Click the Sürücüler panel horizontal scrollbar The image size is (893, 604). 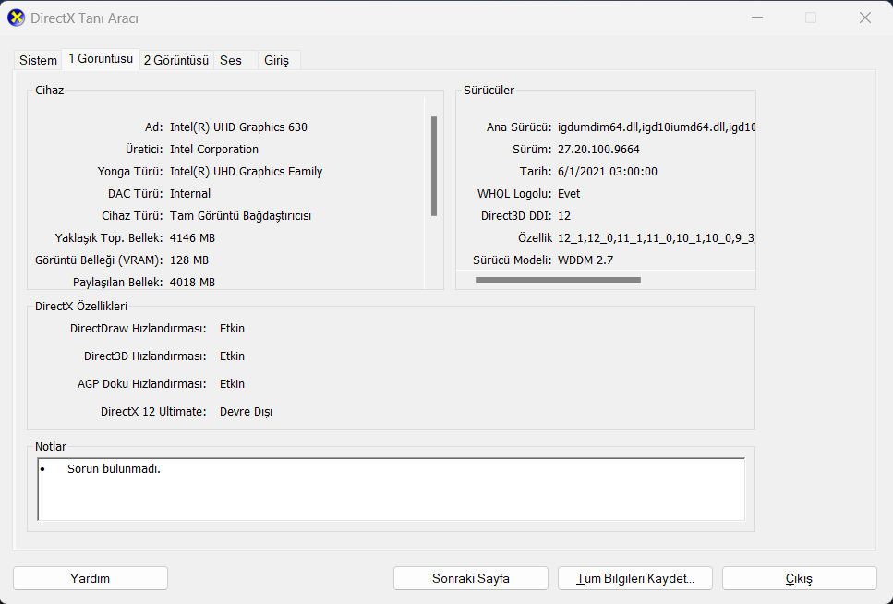(x=558, y=280)
